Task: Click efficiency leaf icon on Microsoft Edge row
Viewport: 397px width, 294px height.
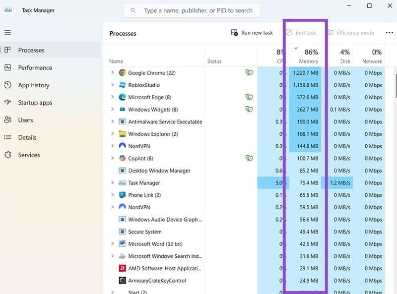Action: (249, 97)
